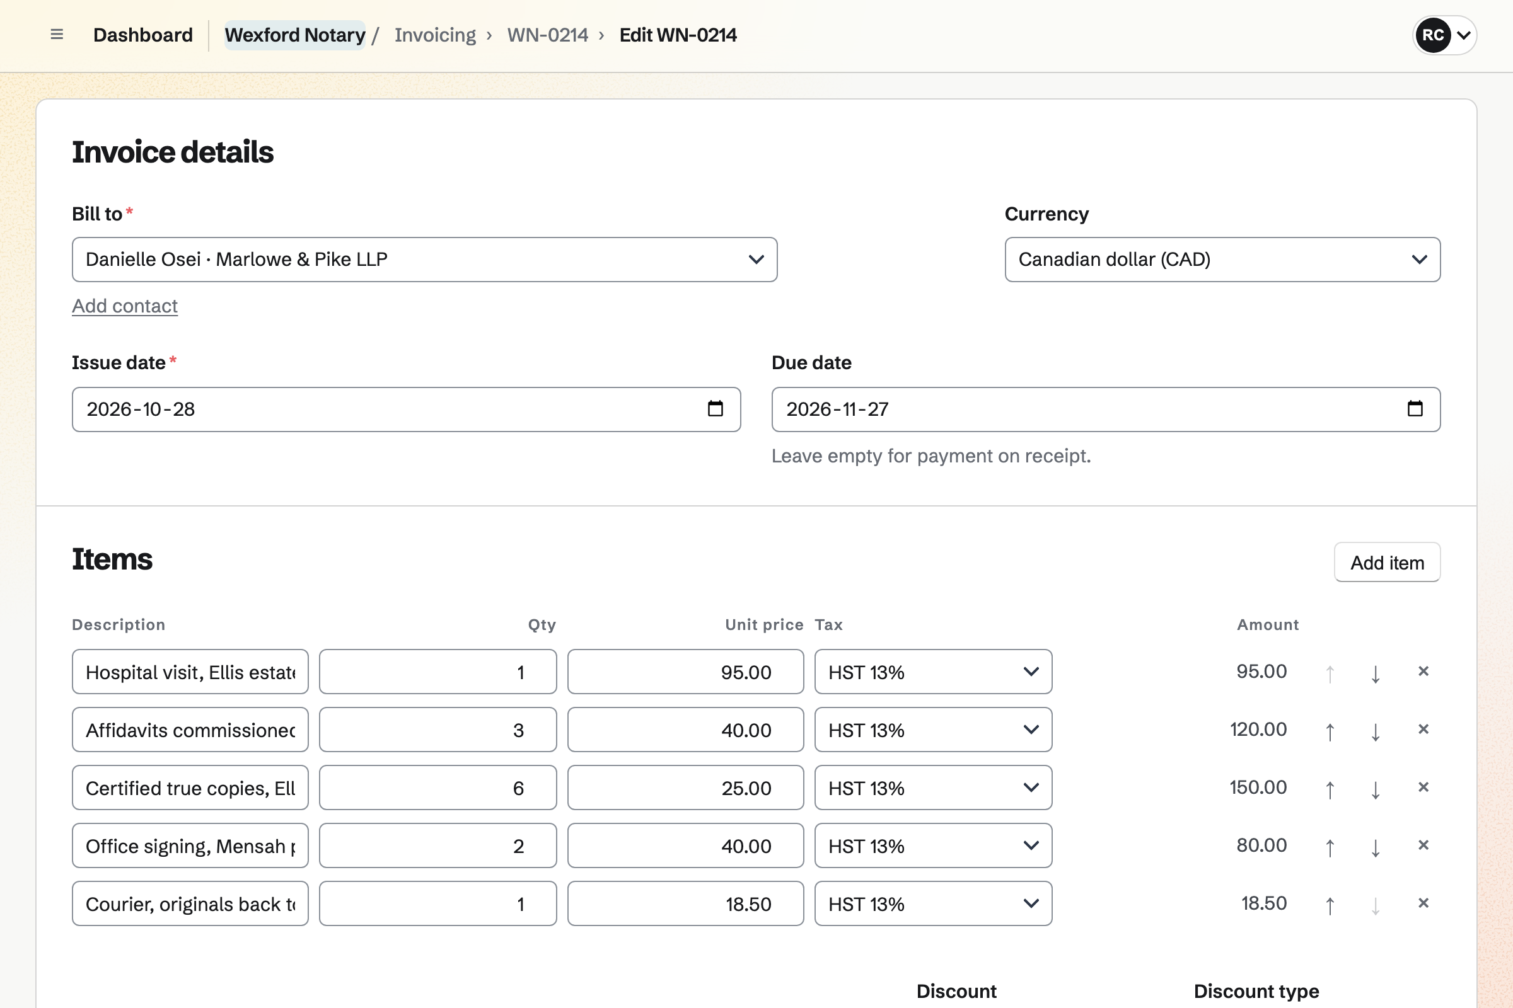Screen dimensions: 1513x1008
Task: Move Office signing item down
Action: pyautogui.click(x=1376, y=847)
